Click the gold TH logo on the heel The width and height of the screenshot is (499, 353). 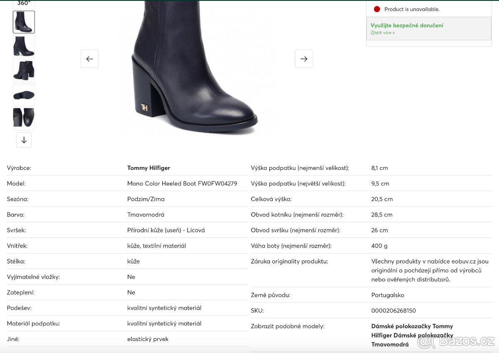[x=144, y=107]
